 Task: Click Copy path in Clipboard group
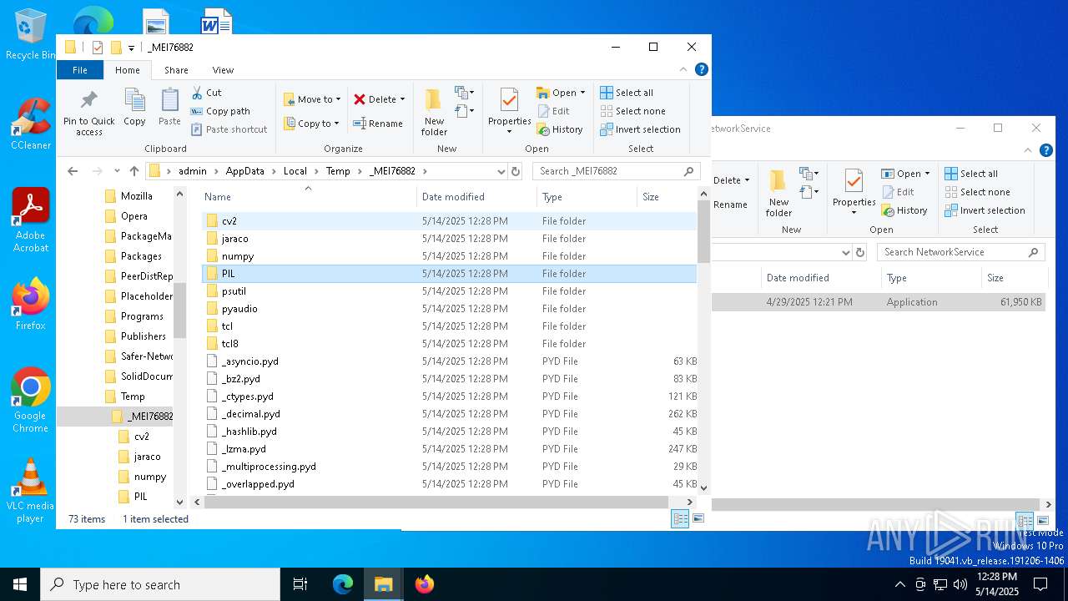click(x=220, y=111)
